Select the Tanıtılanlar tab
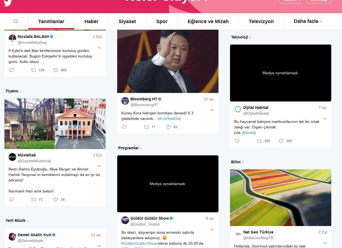 pyautogui.click(x=51, y=21)
